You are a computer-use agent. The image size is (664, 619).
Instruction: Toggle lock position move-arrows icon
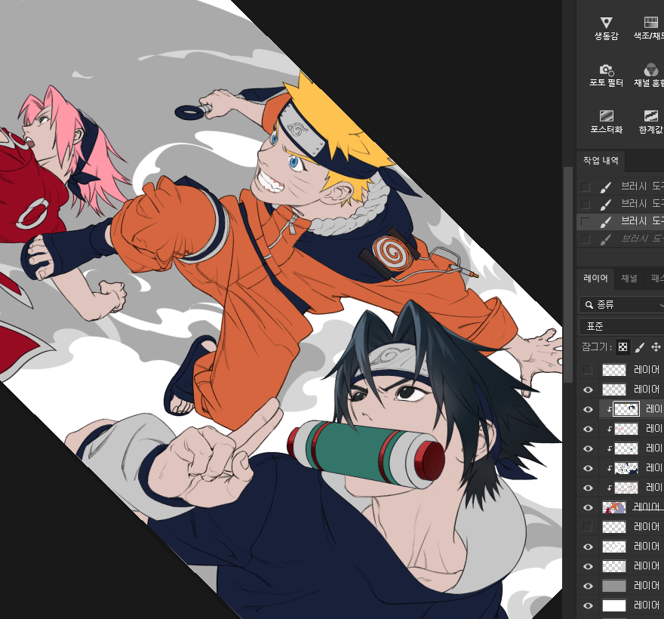(656, 347)
